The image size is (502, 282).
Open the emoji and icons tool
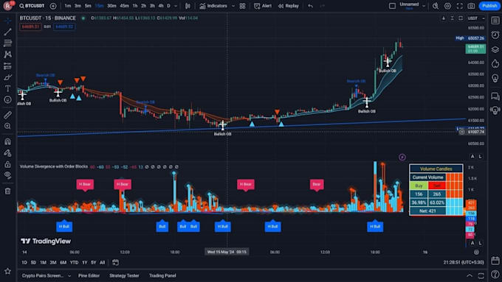tap(7, 99)
